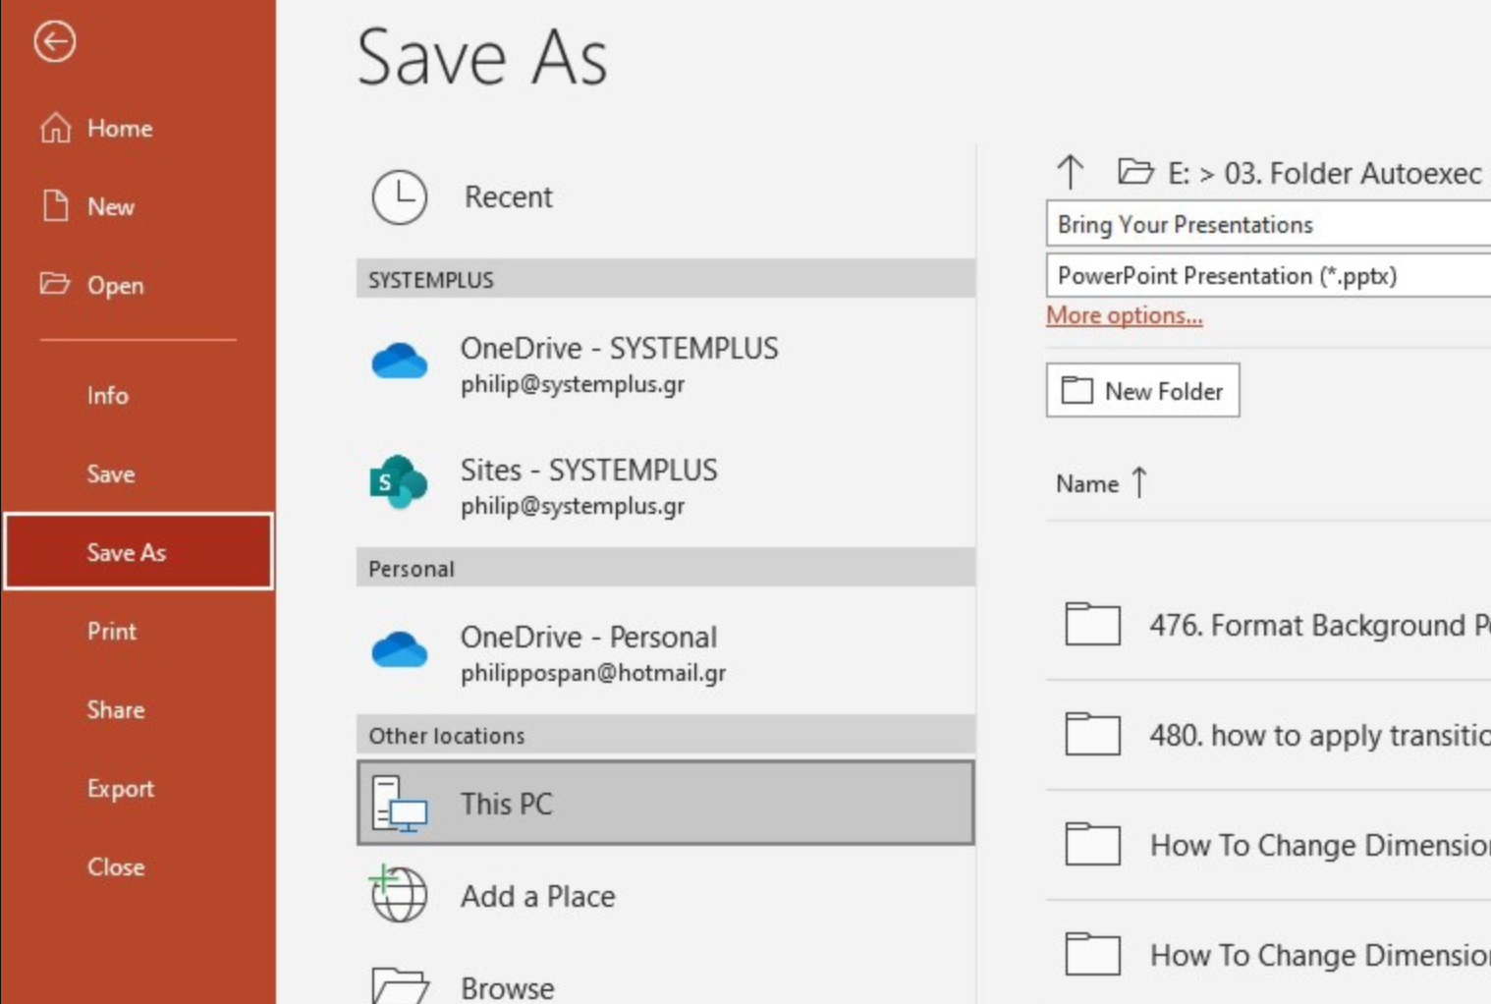Select New in the backstage sidebar
This screenshot has height=1004, width=1491.
pos(138,206)
